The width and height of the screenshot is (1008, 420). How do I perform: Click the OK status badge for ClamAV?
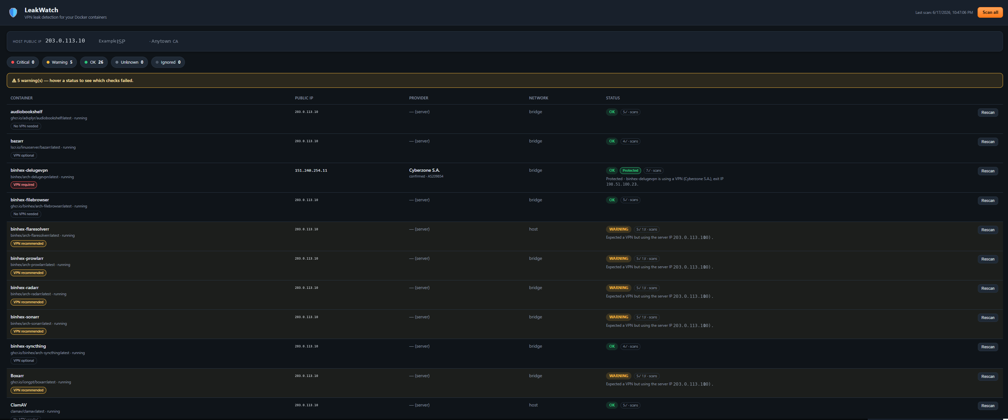612,405
